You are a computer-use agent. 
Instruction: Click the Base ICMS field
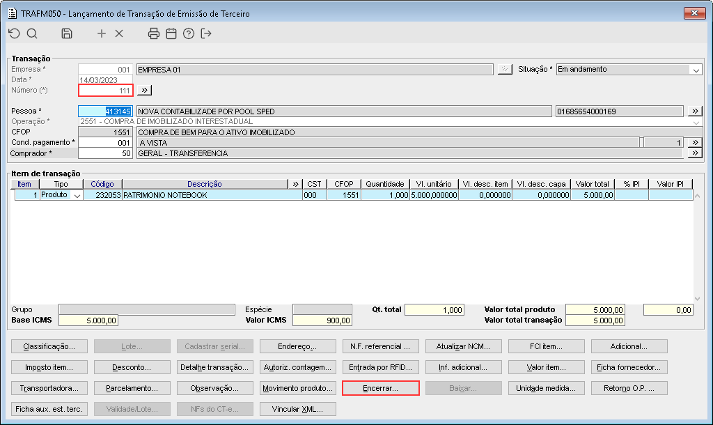point(88,320)
